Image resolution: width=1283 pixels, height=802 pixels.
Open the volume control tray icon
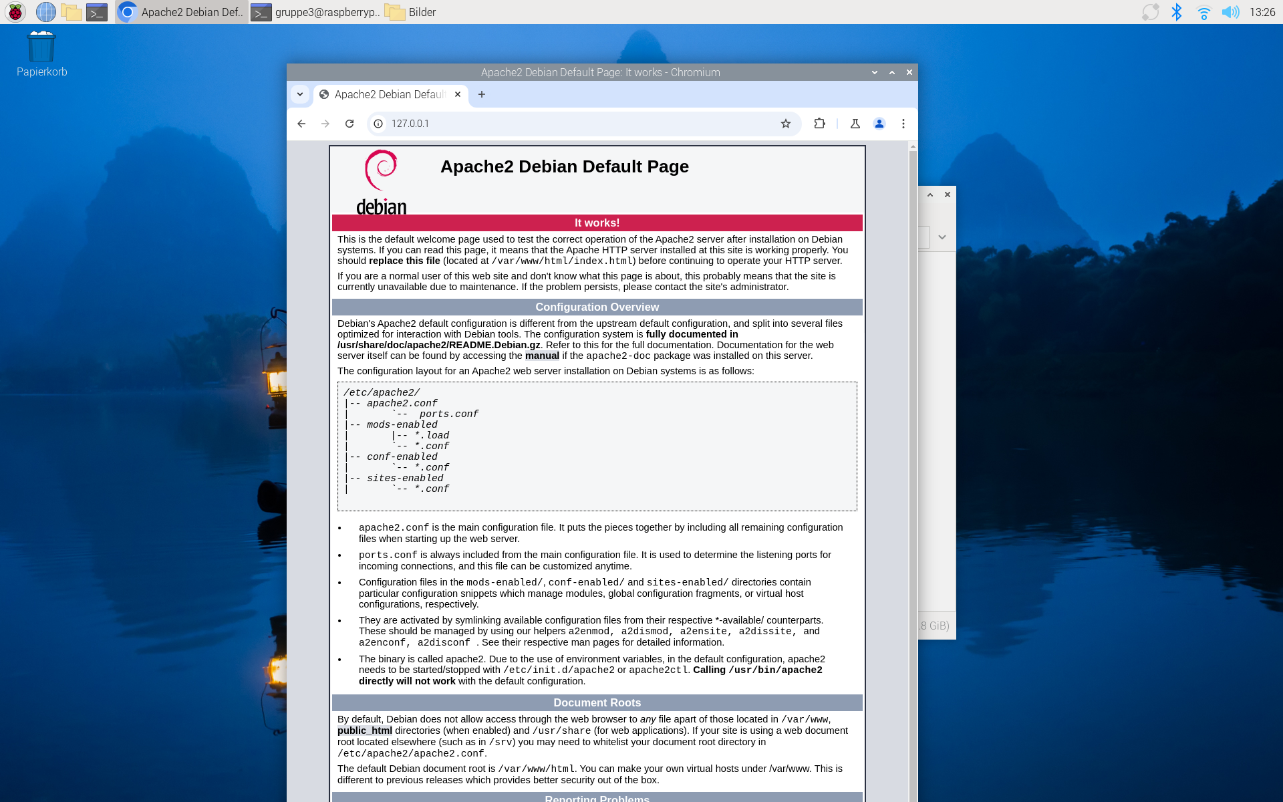[x=1230, y=12]
